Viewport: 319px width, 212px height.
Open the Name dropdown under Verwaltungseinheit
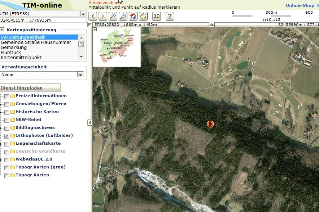(x=80, y=75)
